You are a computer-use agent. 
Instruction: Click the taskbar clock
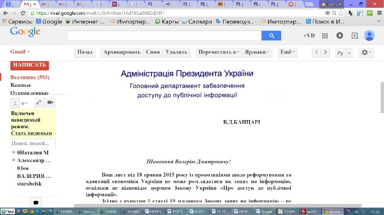pyautogui.click(x=375, y=212)
